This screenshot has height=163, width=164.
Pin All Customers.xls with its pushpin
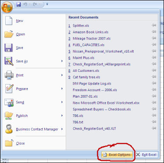click(x=154, y=70)
